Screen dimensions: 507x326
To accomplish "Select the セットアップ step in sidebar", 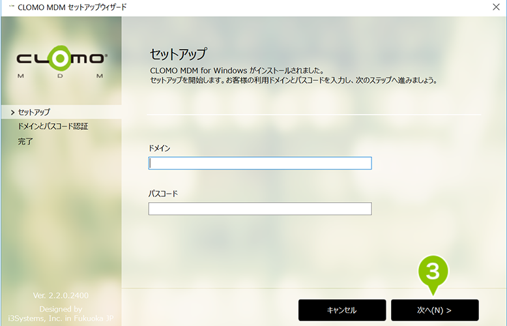I will tap(61, 112).
